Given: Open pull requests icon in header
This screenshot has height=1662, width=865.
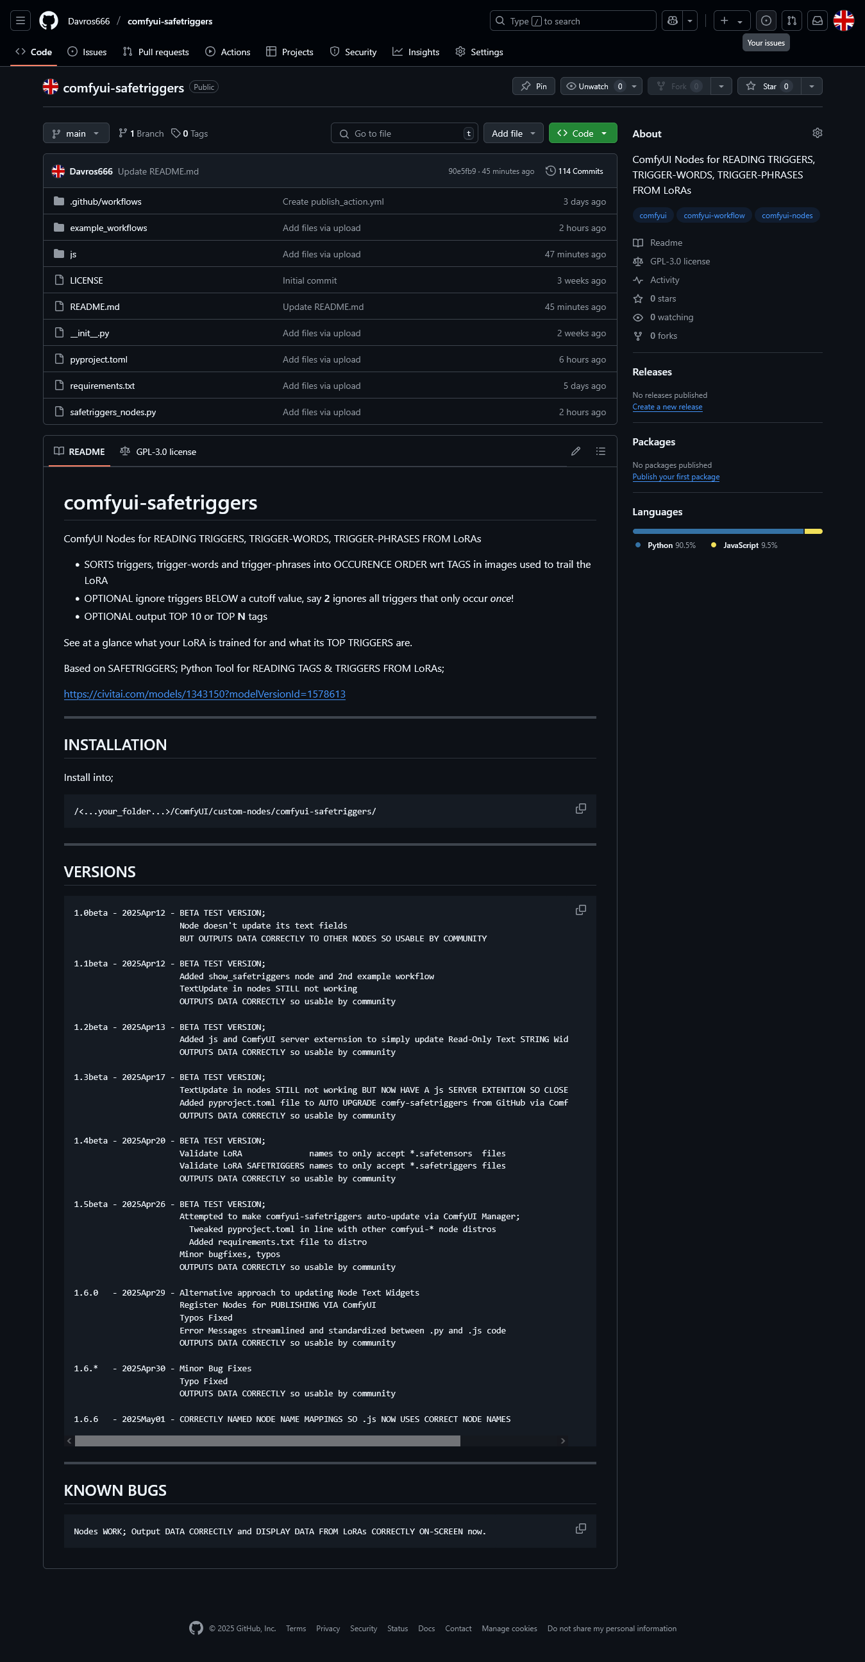Looking at the screenshot, I should click(x=791, y=21).
